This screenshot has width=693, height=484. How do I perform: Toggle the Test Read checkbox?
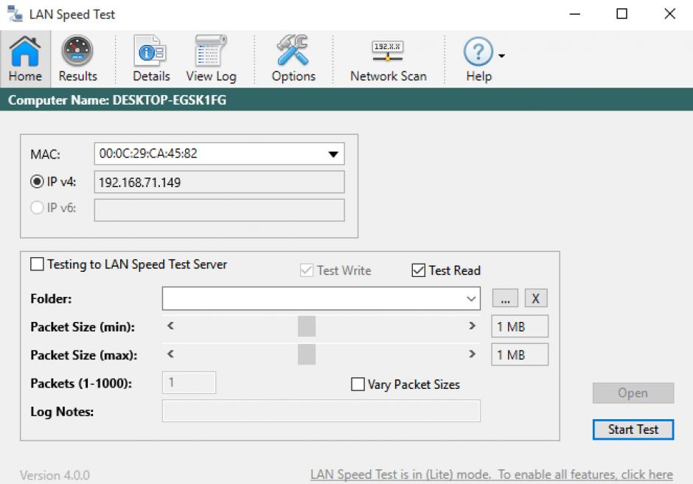click(x=419, y=270)
